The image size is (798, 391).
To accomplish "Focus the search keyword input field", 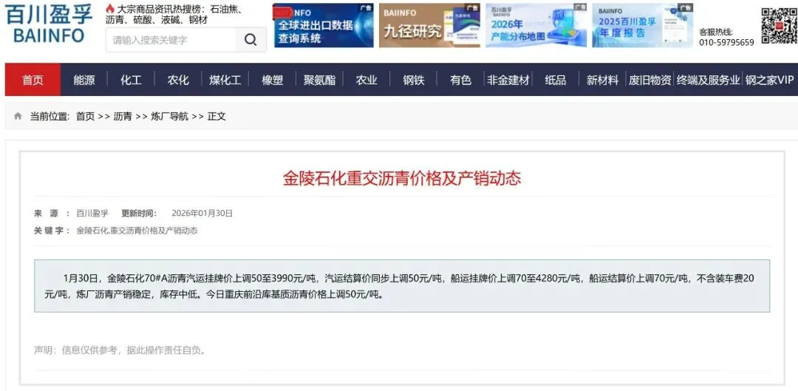I will pyautogui.click(x=171, y=40).
